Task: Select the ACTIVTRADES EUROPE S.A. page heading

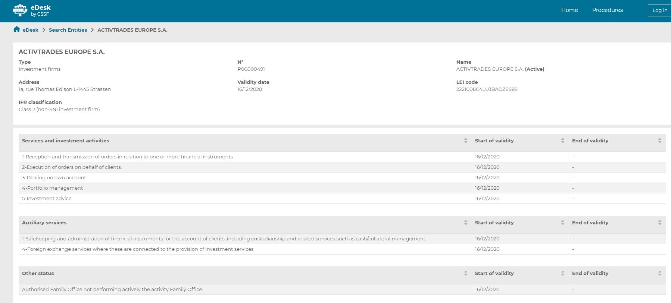Action: [x=62, y=52]
